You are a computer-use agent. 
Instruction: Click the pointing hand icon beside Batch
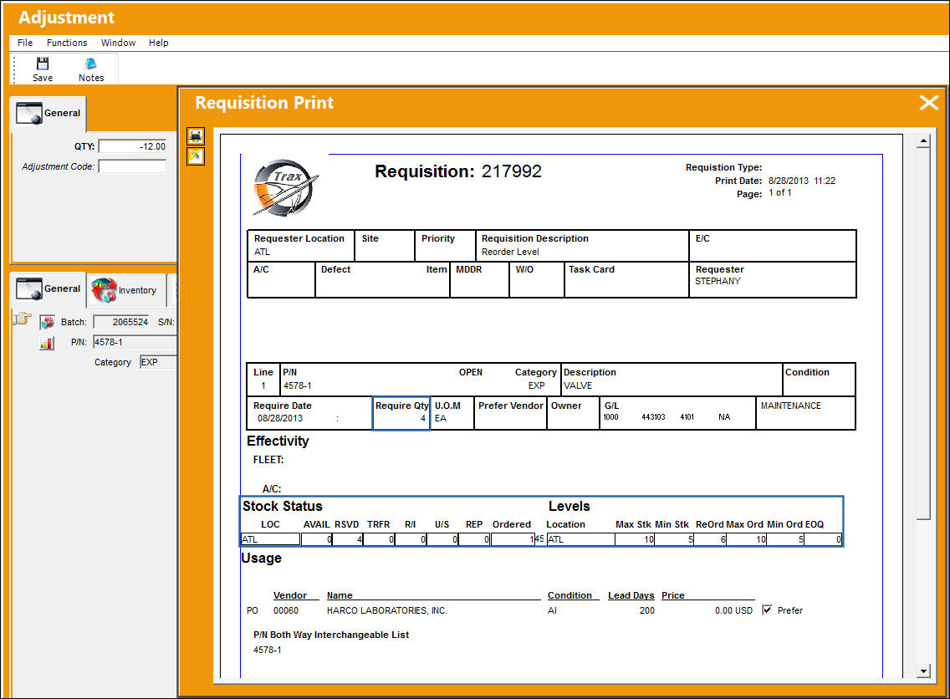coord(23,318)
